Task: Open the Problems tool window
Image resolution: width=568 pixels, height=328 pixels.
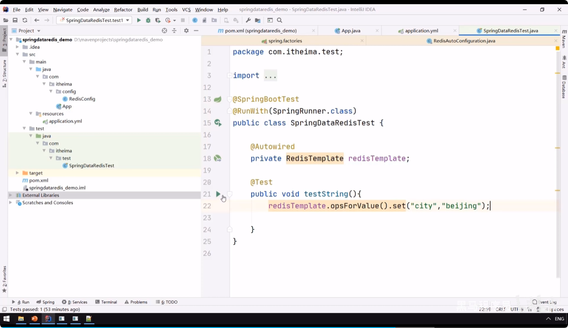Action: [136, 302]
